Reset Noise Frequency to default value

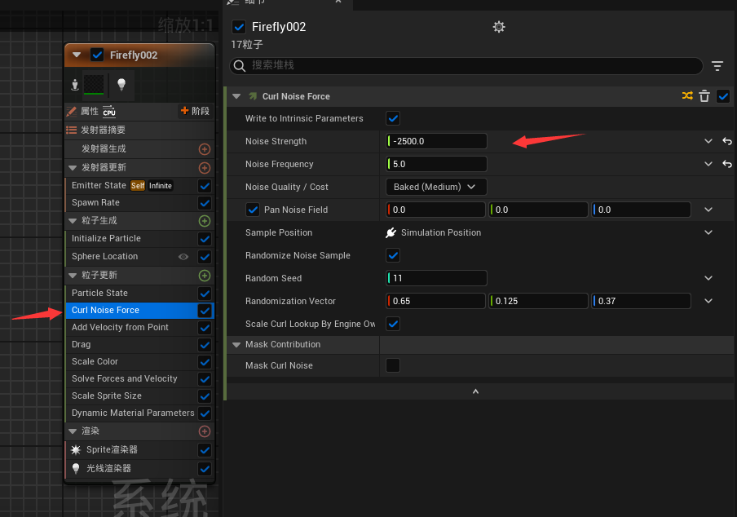[x=726, y=164]
